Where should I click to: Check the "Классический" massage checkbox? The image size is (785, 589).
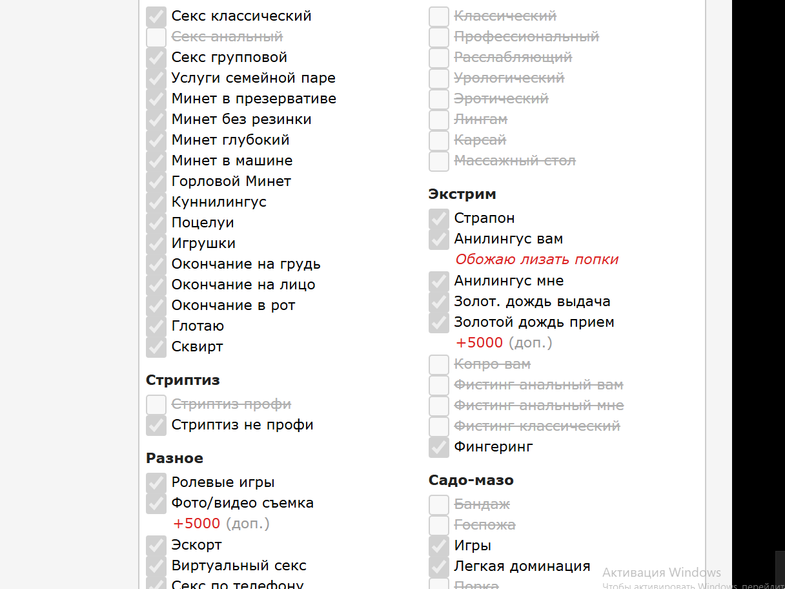pos(439,16)
